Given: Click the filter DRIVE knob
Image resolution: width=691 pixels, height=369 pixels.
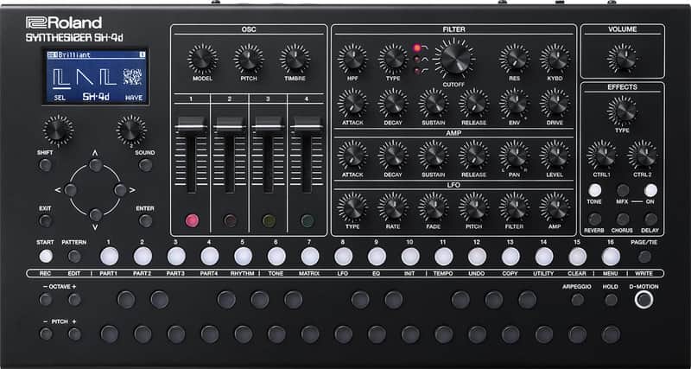Looking at the screenshot, I should point(555,103).
